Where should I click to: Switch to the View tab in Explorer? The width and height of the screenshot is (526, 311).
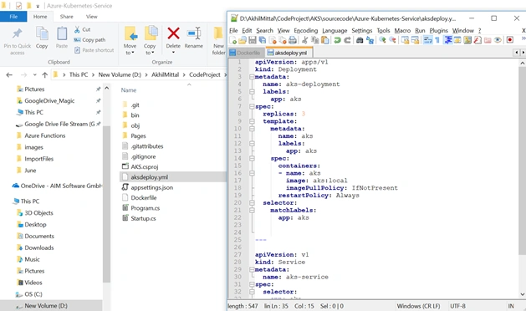click(92, 17)
